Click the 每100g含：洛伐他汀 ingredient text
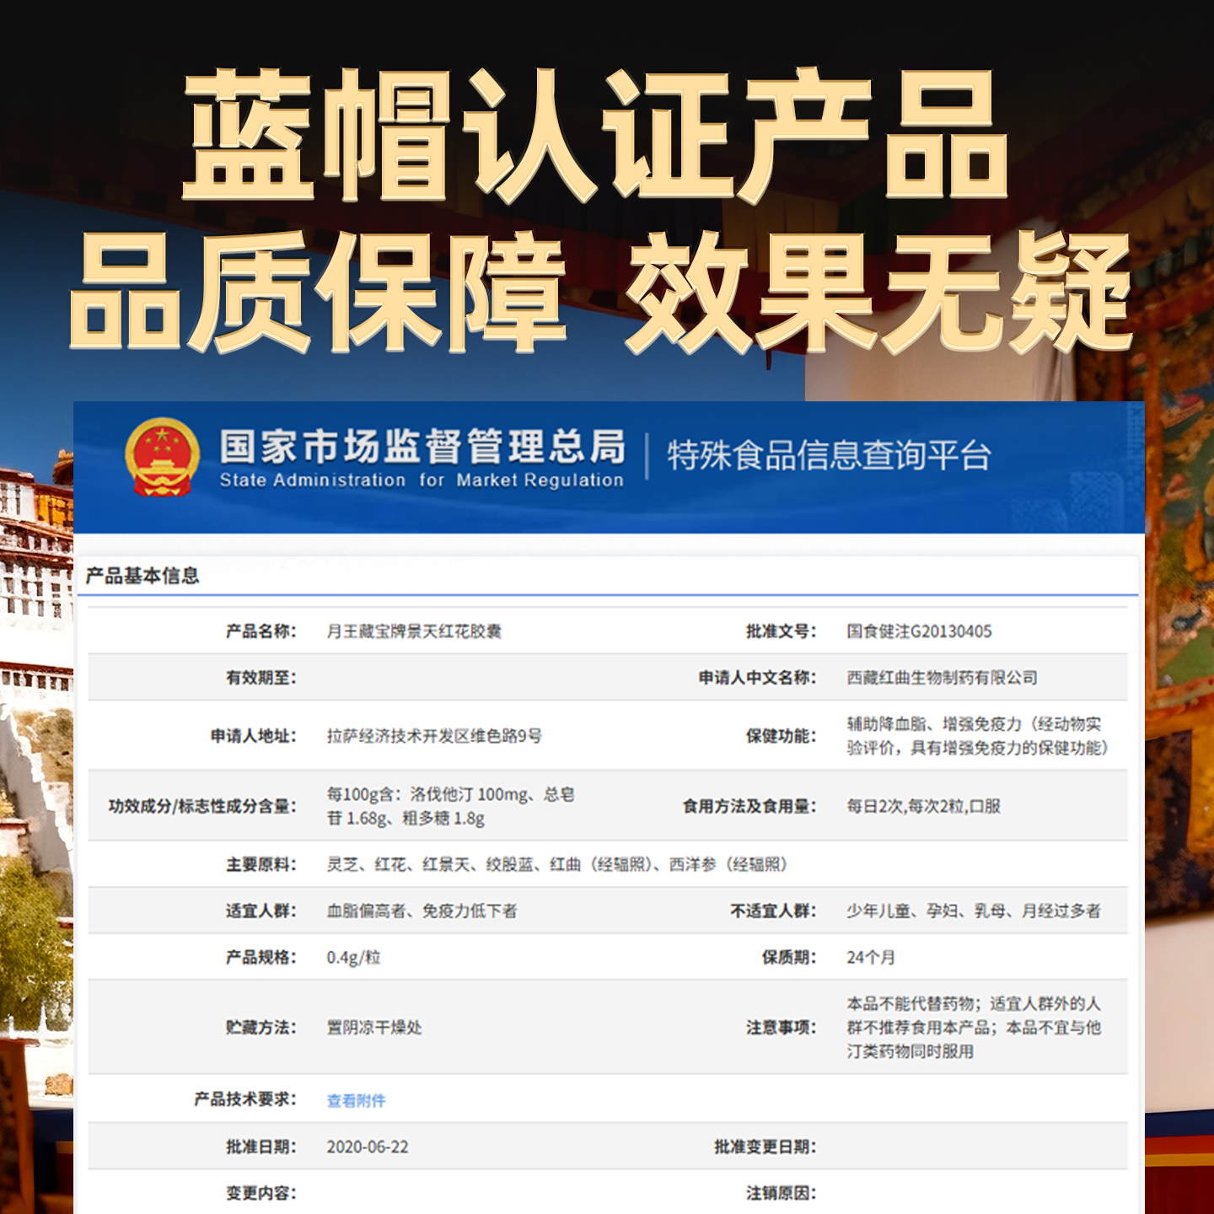Image resolution: width=1214 pixels, height=1214 pixels. pyautogui.click(x=450, y=806)
